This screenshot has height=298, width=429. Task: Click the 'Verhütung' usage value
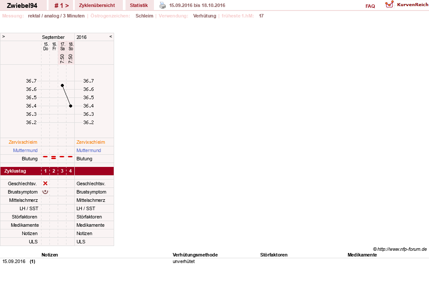[205, 16]
